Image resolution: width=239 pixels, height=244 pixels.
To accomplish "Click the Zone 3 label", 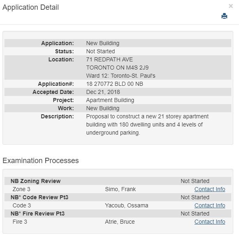I will point(22,189).
